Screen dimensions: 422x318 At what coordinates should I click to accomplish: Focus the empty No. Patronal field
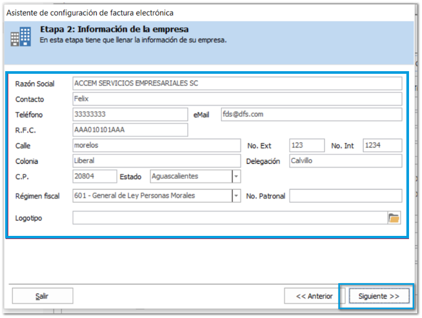click(345, 196)
